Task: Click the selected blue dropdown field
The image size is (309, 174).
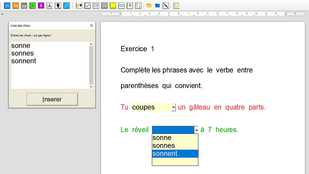Action: [x=173, y=130]
